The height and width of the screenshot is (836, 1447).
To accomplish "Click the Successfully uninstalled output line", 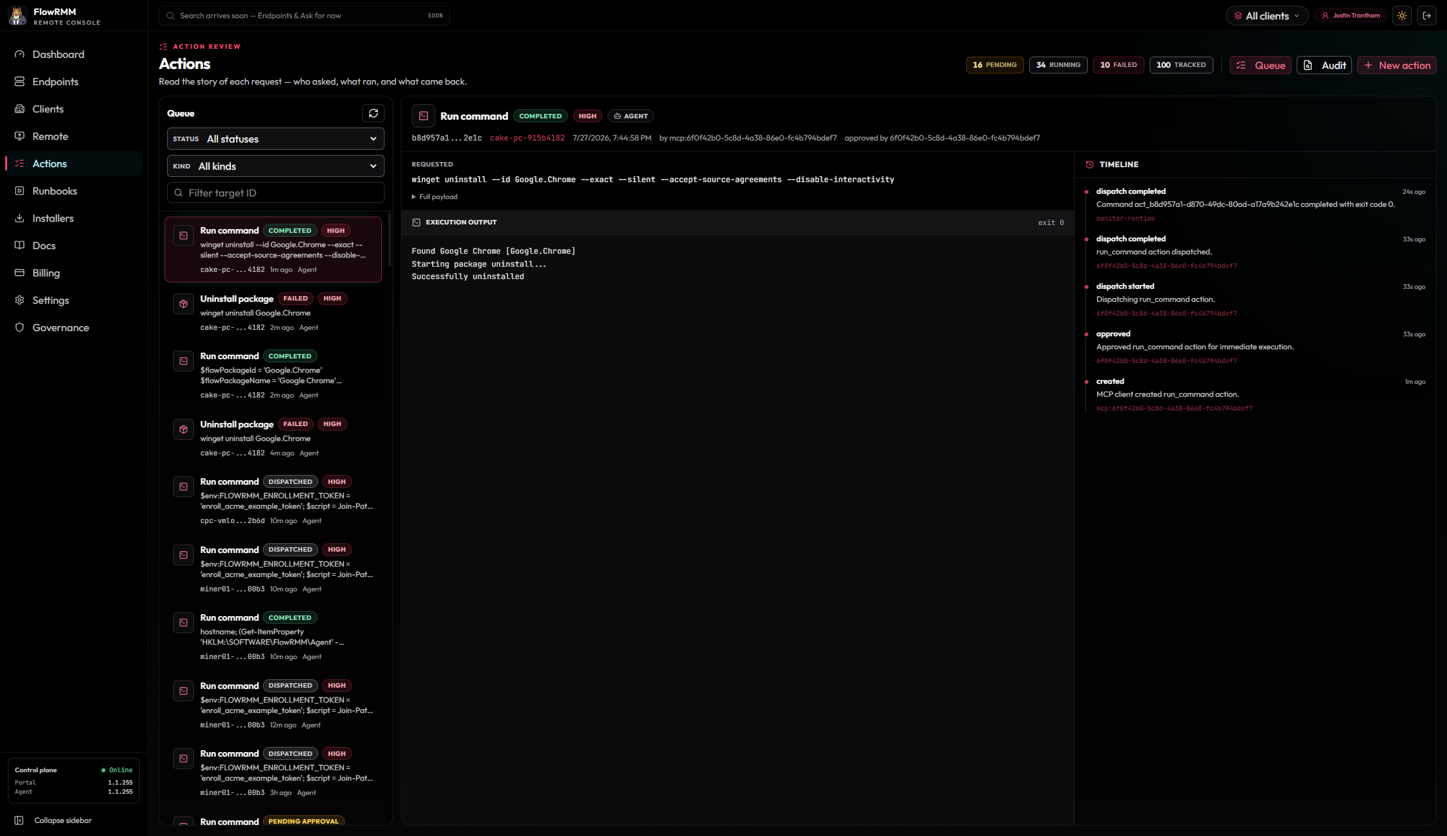I will click(468, 277).
